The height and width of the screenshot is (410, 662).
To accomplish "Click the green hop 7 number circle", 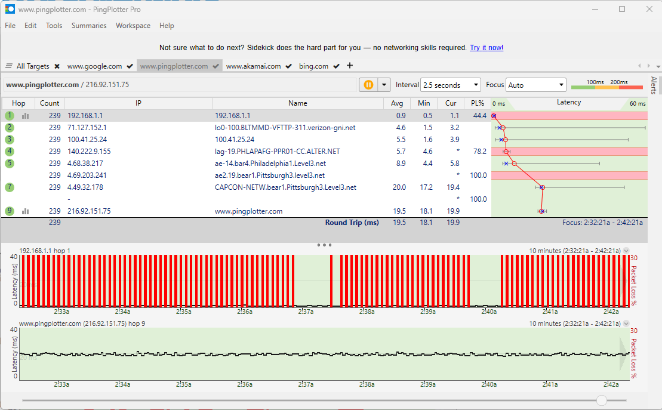I will pyautogui.click(x=10, y=187).
